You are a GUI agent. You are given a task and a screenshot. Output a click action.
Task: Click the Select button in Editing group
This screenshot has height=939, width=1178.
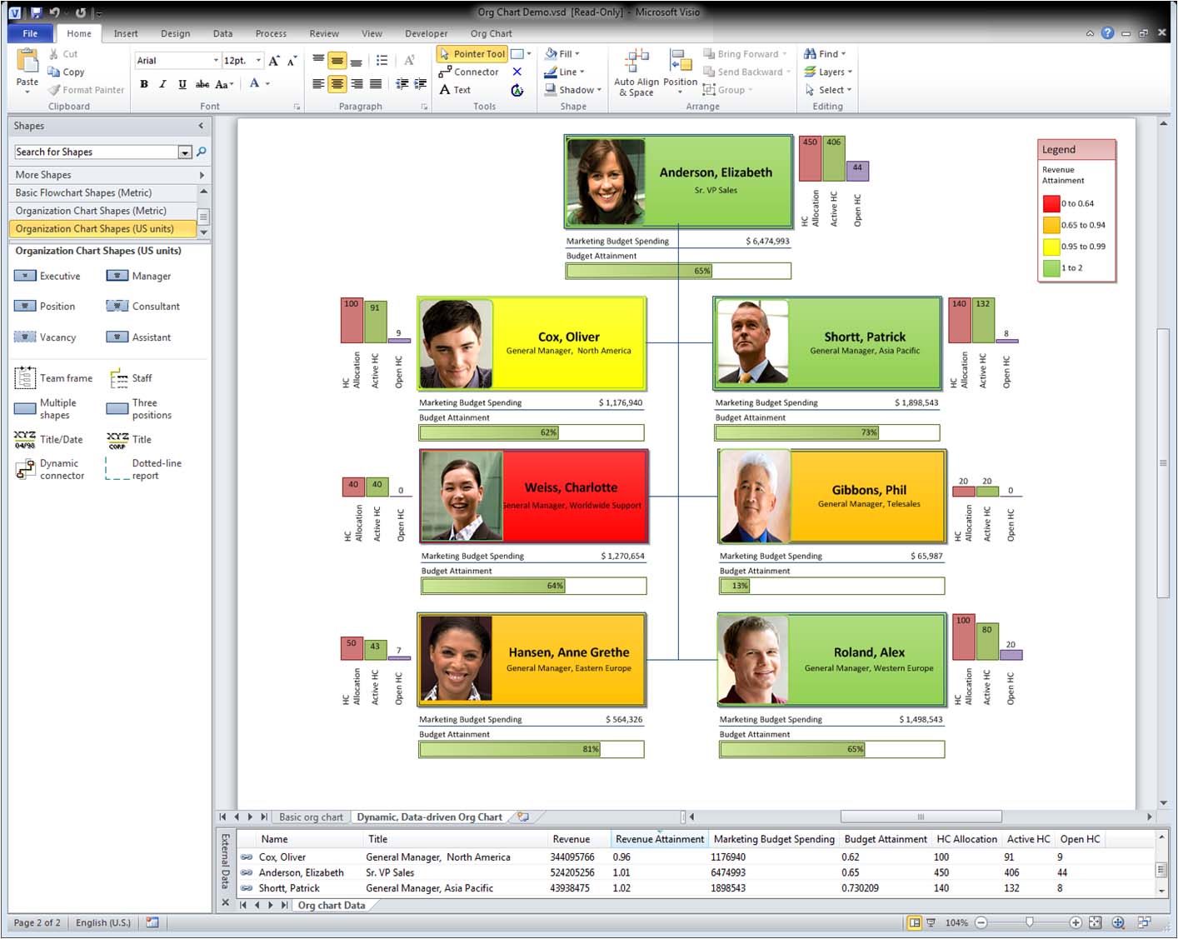click(x=828, y=90)
